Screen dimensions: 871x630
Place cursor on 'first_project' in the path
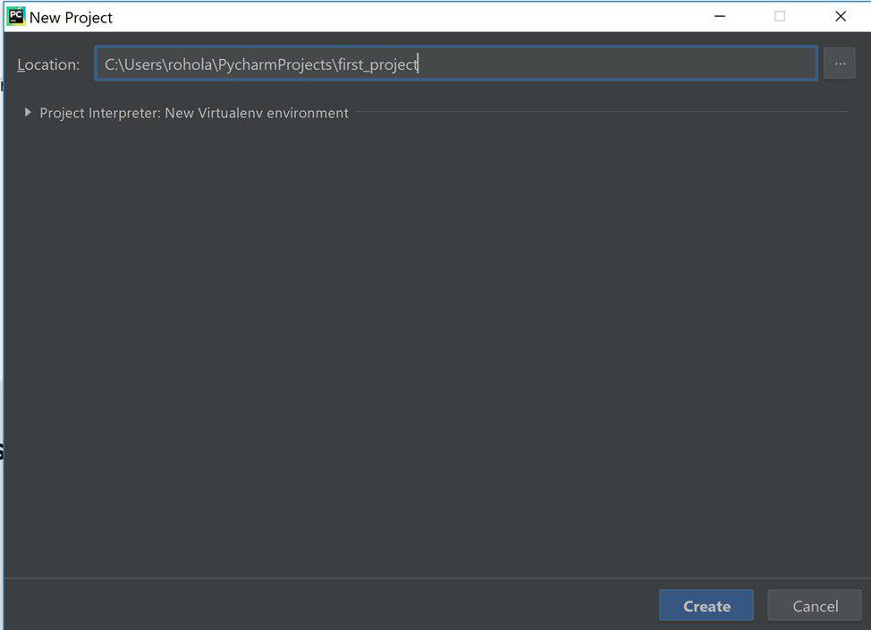377,64
